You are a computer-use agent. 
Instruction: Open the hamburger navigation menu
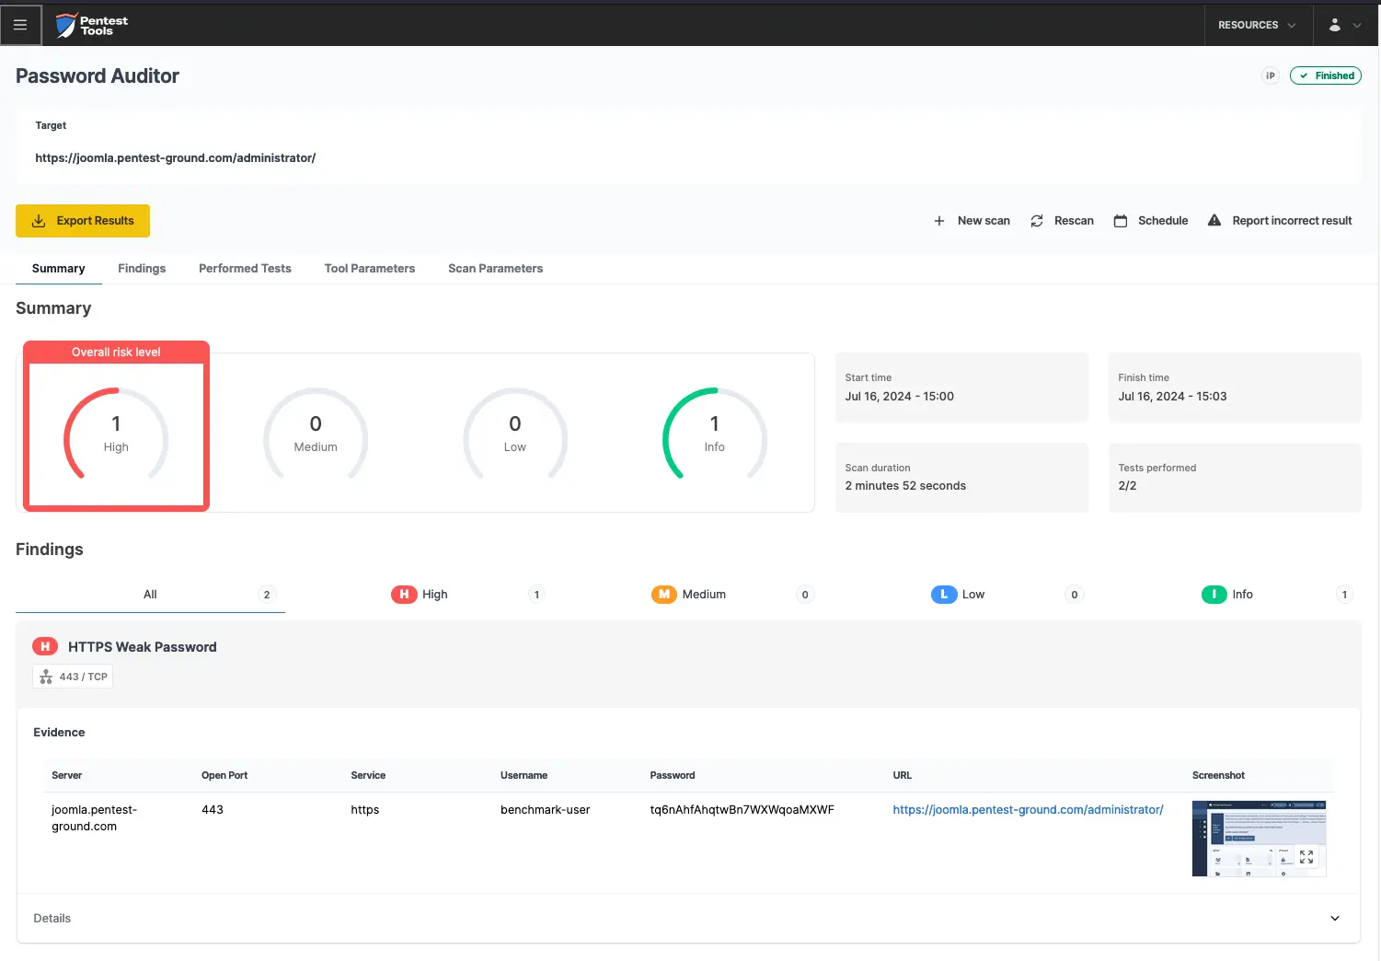[x=20, y=25]
